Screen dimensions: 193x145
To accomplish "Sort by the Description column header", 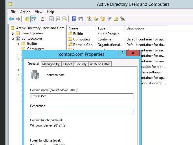I will 146,28.
